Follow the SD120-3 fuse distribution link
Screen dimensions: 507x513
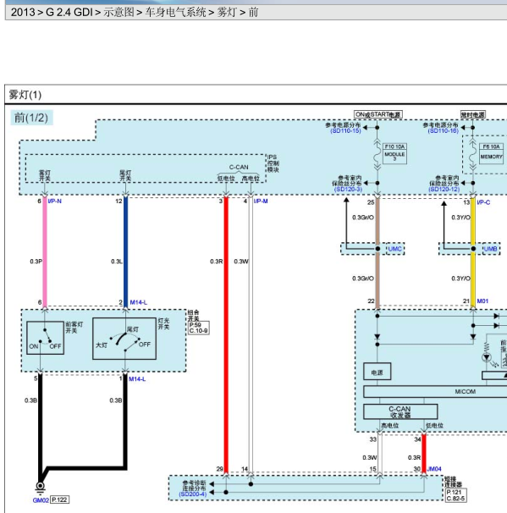[348, 190]
